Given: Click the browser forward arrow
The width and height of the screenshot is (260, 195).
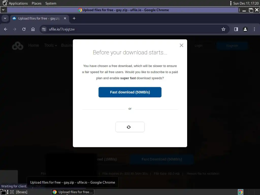Looking at the screenshot, I should tap(15, 29).
